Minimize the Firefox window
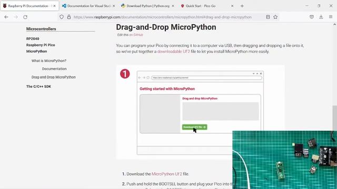Screen dimensions: 337x189 pyautogui.click(x=307, y=6)
